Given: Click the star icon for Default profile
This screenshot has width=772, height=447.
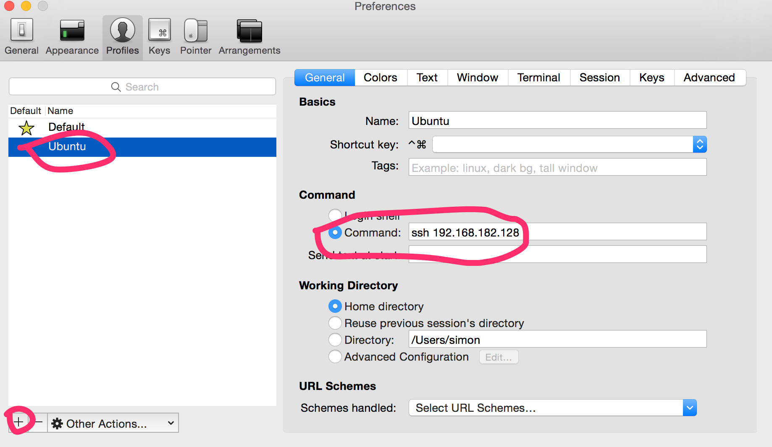Looking at the screenshot, I should [x=26, y=127].
